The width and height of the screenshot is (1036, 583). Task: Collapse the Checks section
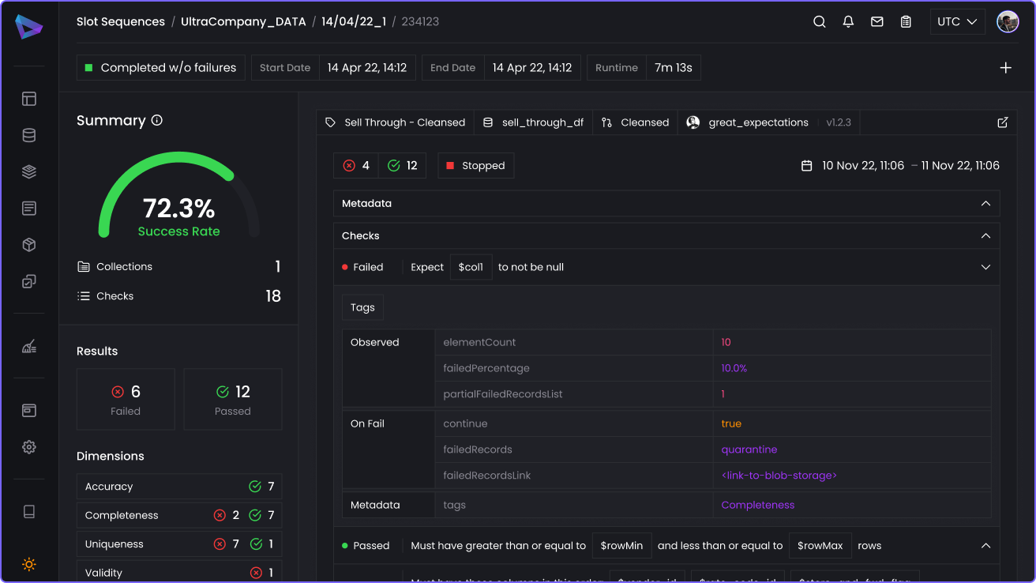click(985, 236)
